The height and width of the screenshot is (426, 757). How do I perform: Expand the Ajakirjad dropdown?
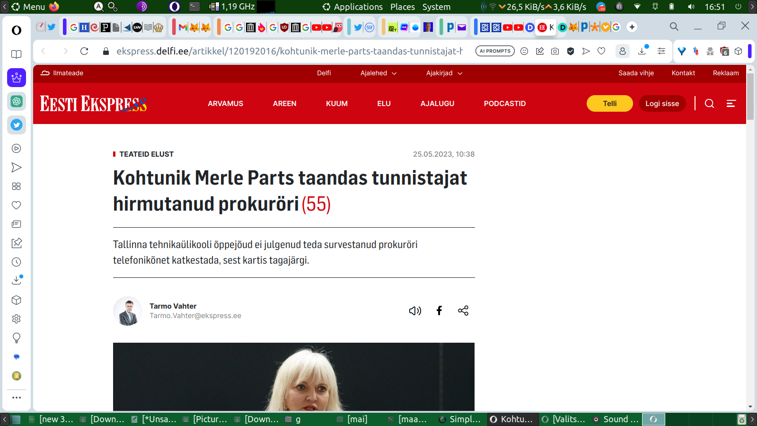pos(444,73)
